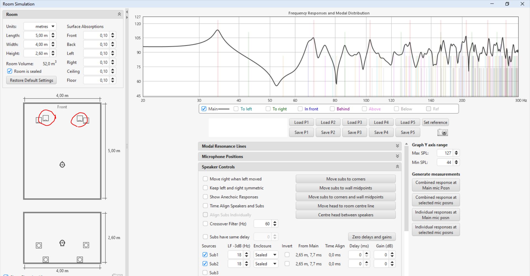Enable the Crossover Filter checkbox
The image size is (530, 276).
205,224
